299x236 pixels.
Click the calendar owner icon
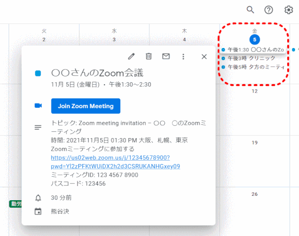click(x=38, y=212)
